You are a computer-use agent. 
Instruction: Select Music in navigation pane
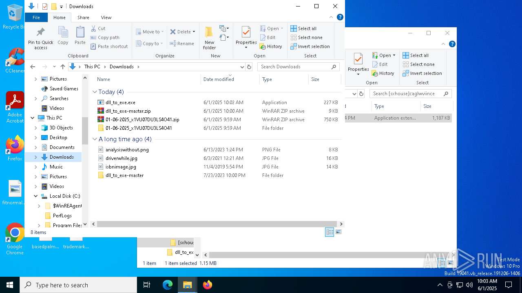pos(56,167)
